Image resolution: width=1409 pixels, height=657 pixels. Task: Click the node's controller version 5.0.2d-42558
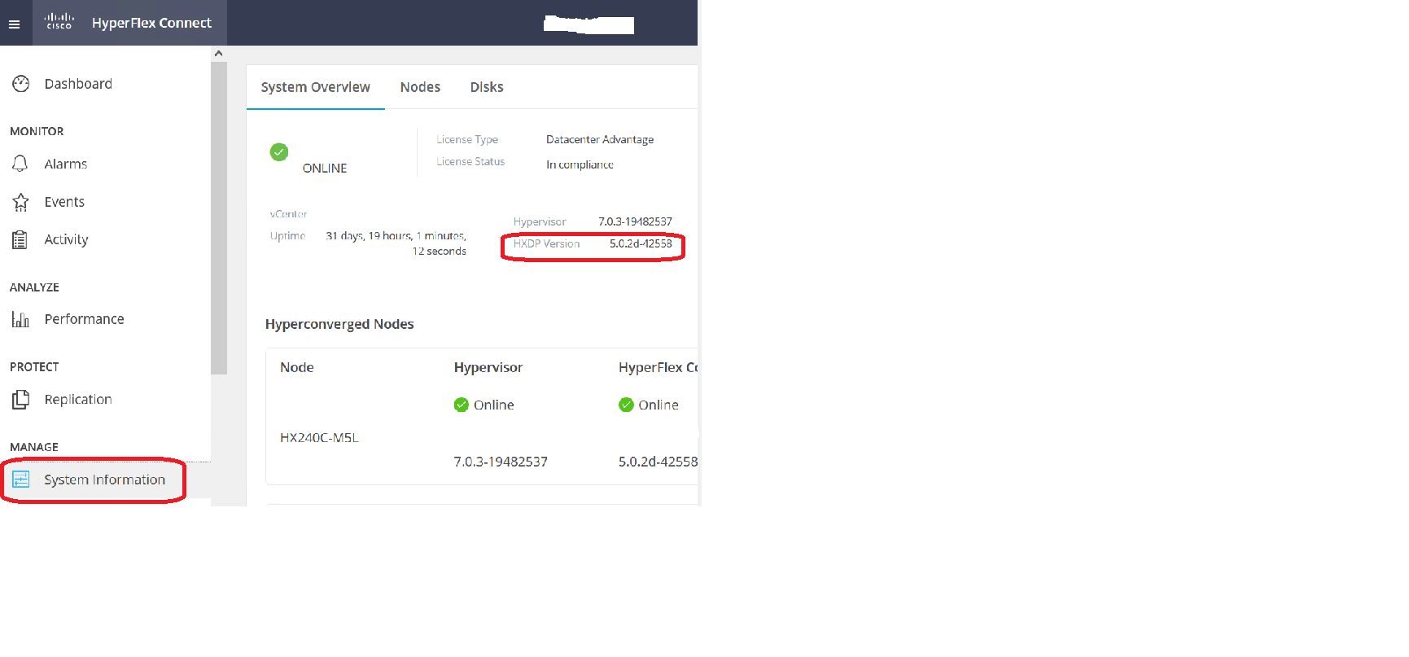pyautogui.click(x=658, y=462)
